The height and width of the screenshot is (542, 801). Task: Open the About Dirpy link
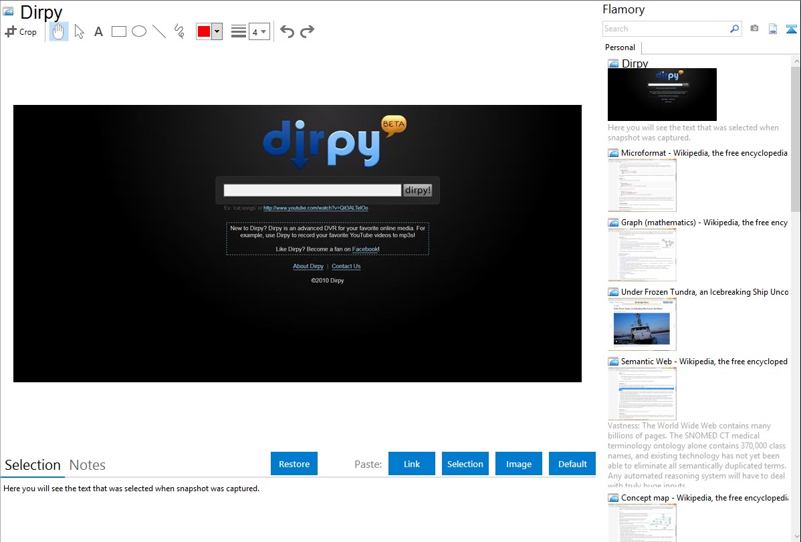point(308,266)
